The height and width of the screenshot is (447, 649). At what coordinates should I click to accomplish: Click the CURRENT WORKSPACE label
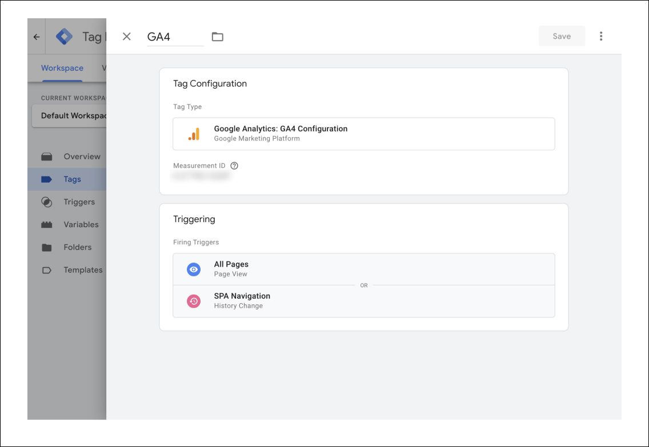point(73,98)
